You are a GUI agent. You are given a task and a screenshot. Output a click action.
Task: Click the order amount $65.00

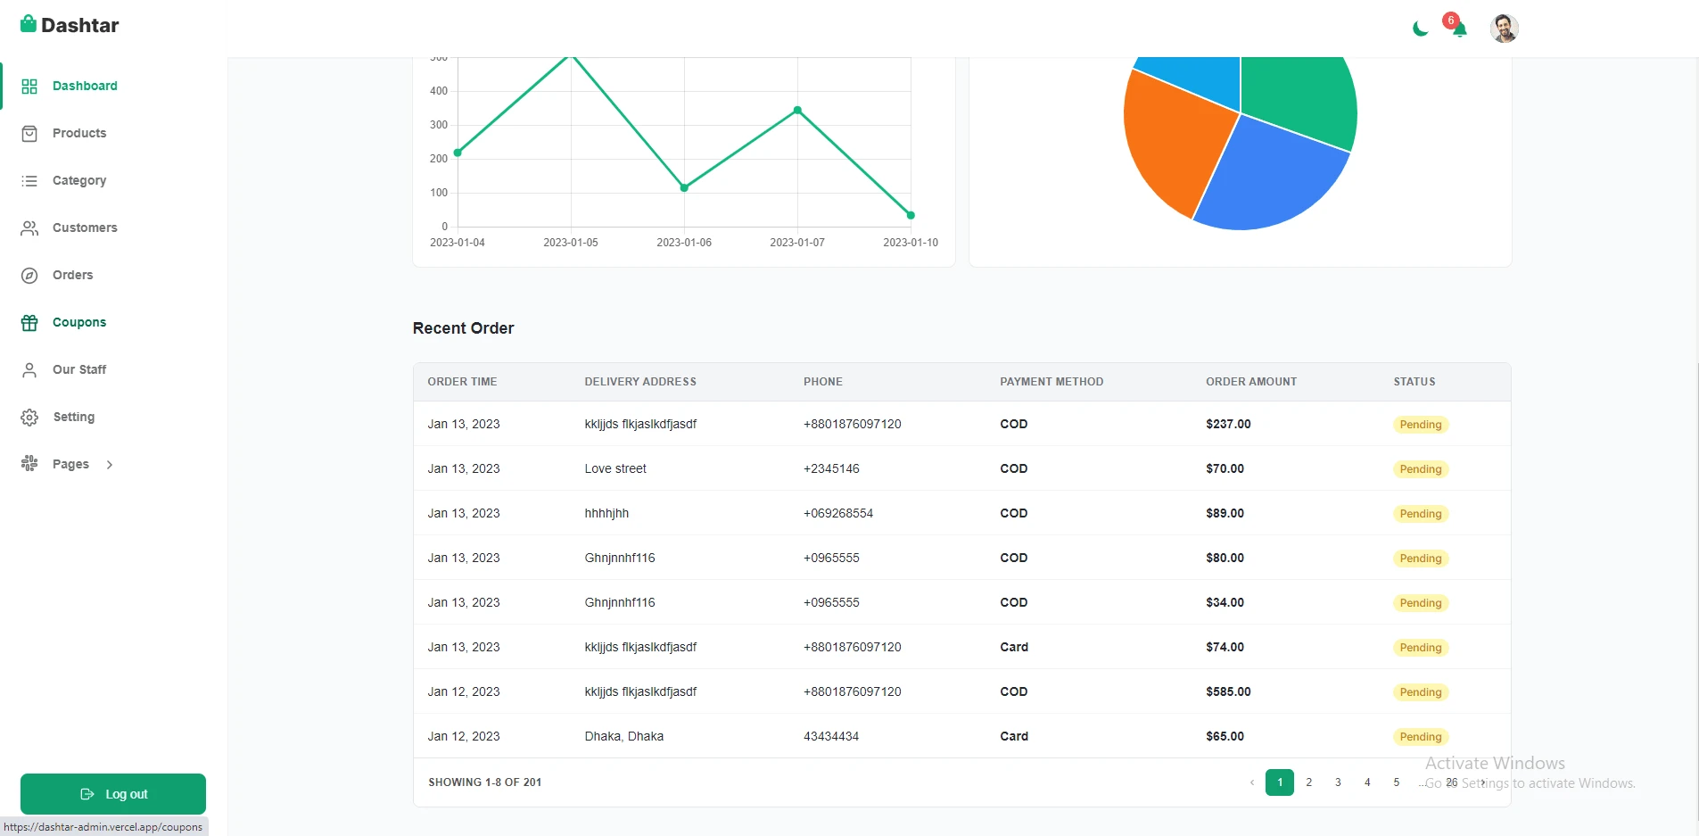(x=1225, y=736)
